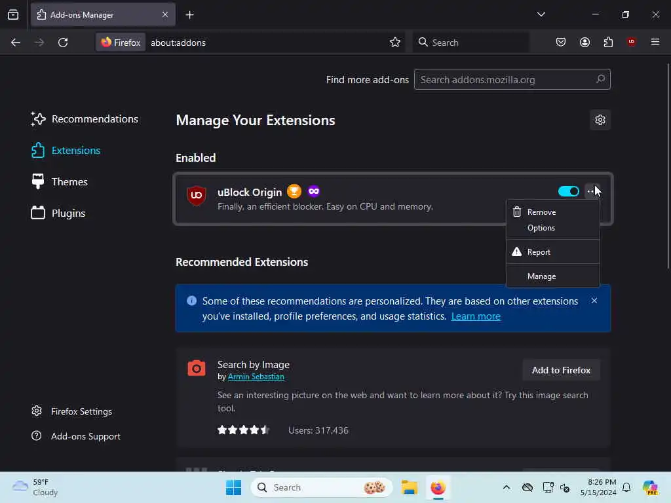Viewport: 671px width, 503px height.
Task: Choose Report from the extension menu
Action: click(552, 252)
